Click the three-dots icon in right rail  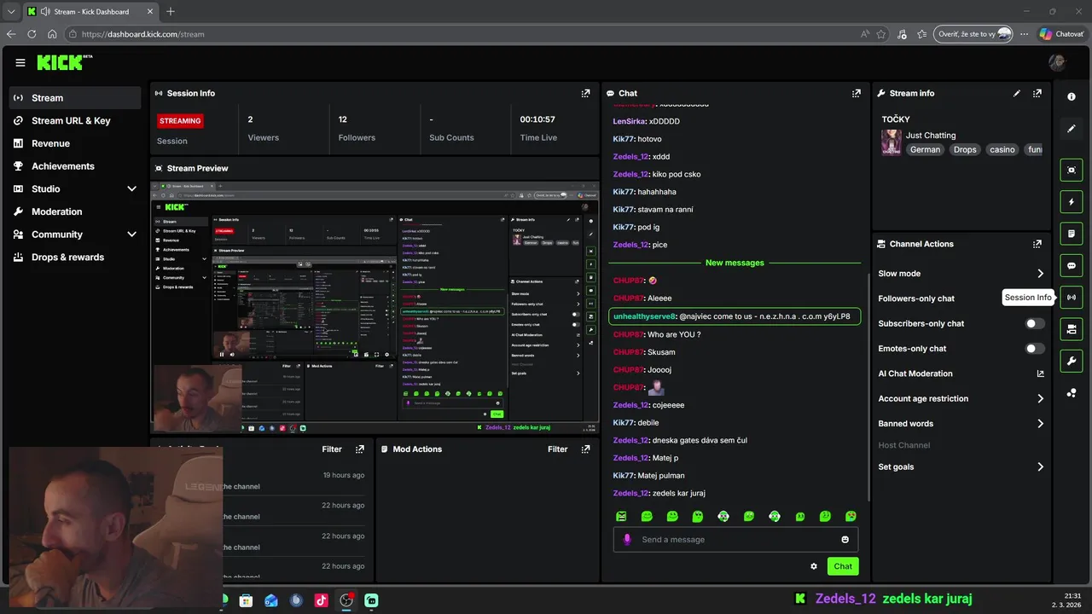(x=1072, y=393)
